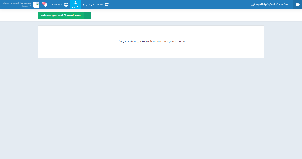302x159 pixels.
Task: Click the storefront icon in the top bar
Action: pos(107,5)
